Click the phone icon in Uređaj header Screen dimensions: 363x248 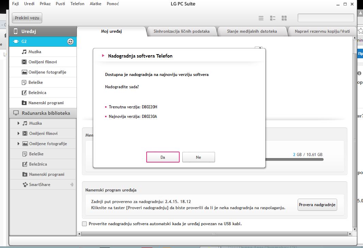[x=16, y=31]
